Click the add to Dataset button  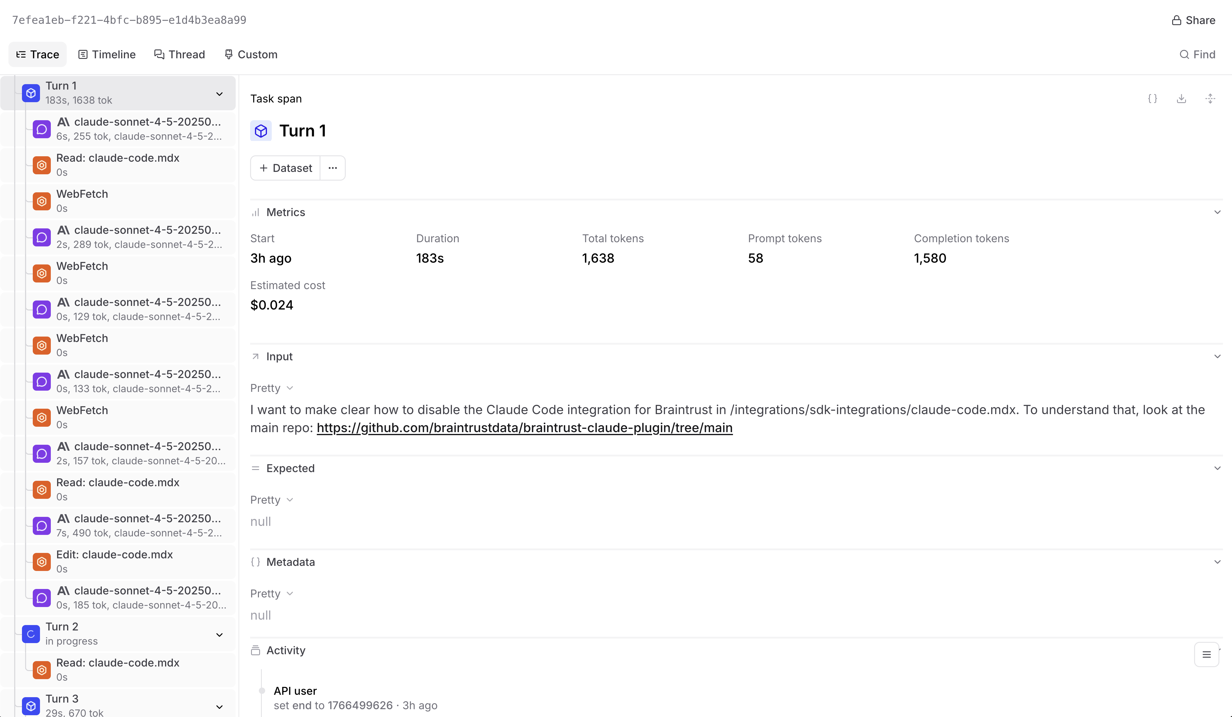(286, 168)
